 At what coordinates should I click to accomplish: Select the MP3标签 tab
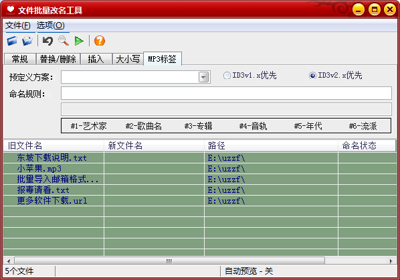click(163, 59)
